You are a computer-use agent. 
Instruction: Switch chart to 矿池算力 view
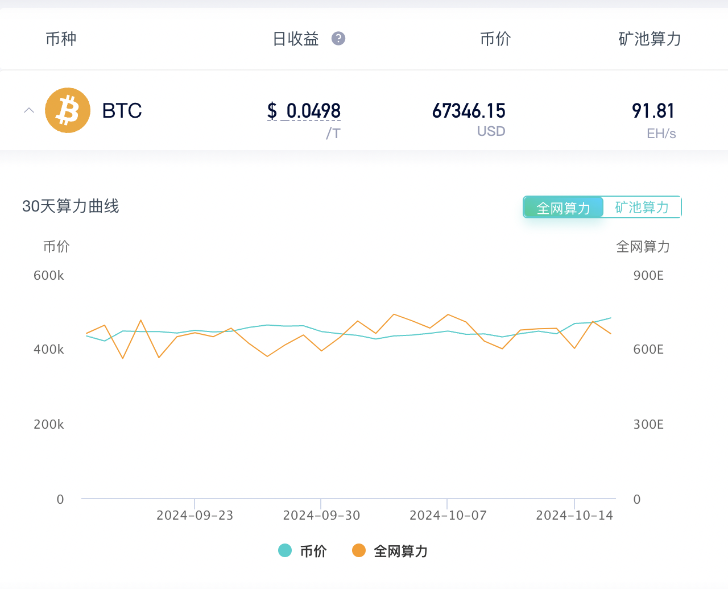click(x=642, y=207)
